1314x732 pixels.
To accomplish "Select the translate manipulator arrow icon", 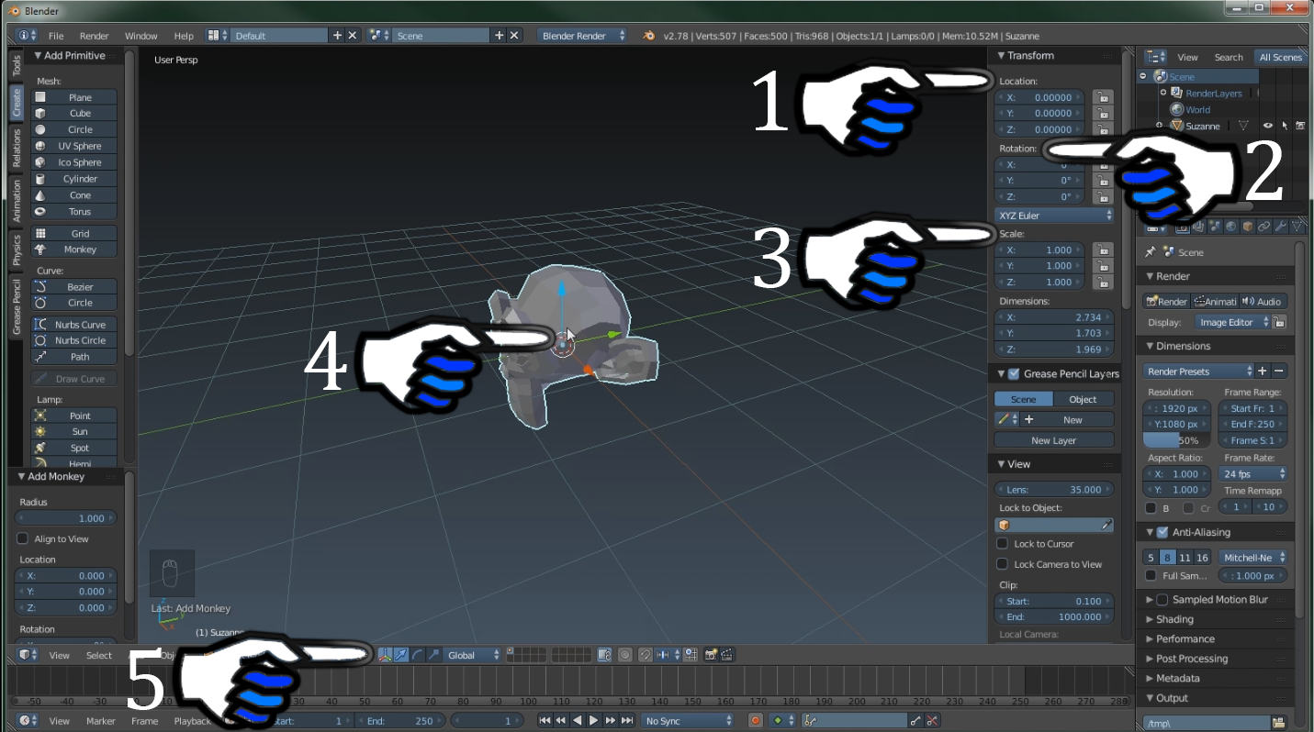I will (x=401, y=655).
